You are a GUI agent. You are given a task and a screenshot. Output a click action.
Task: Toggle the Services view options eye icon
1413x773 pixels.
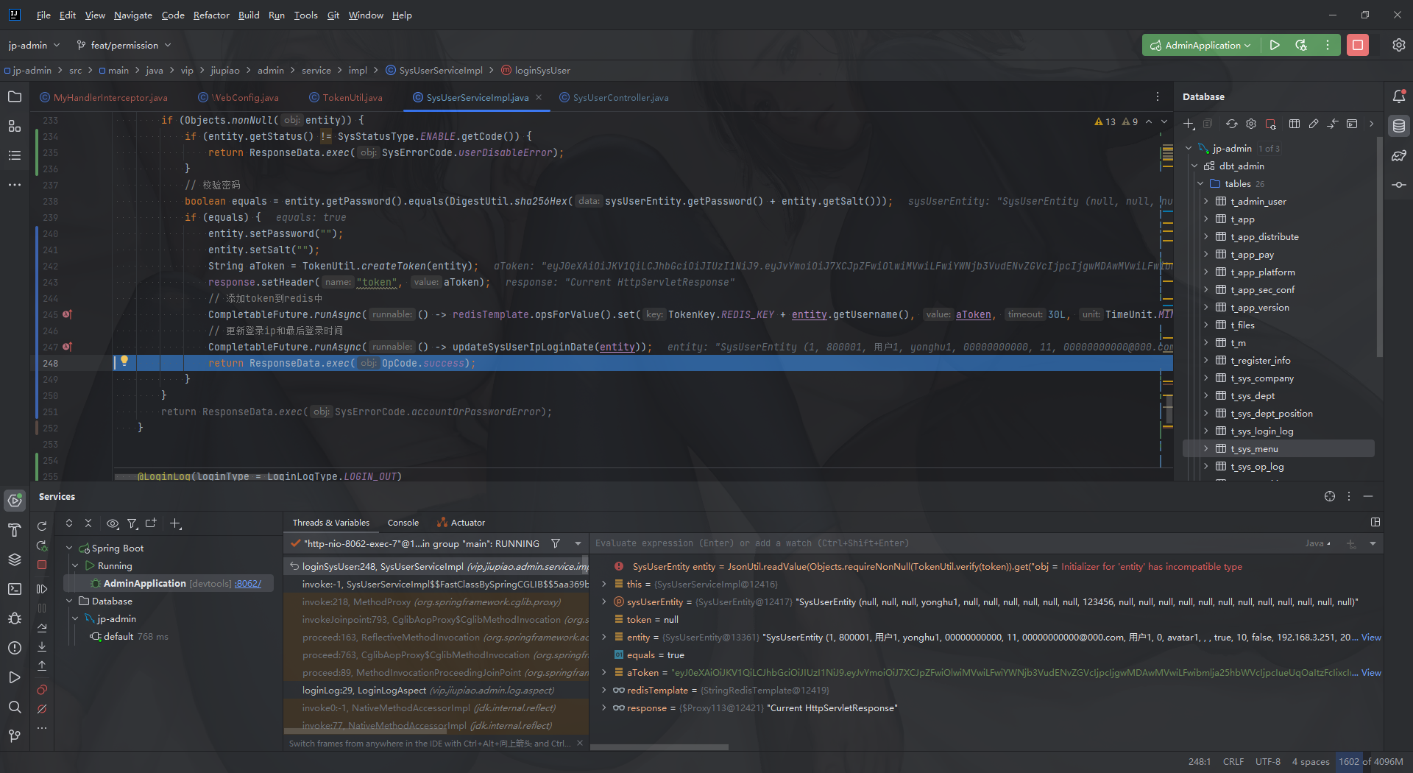113,523
